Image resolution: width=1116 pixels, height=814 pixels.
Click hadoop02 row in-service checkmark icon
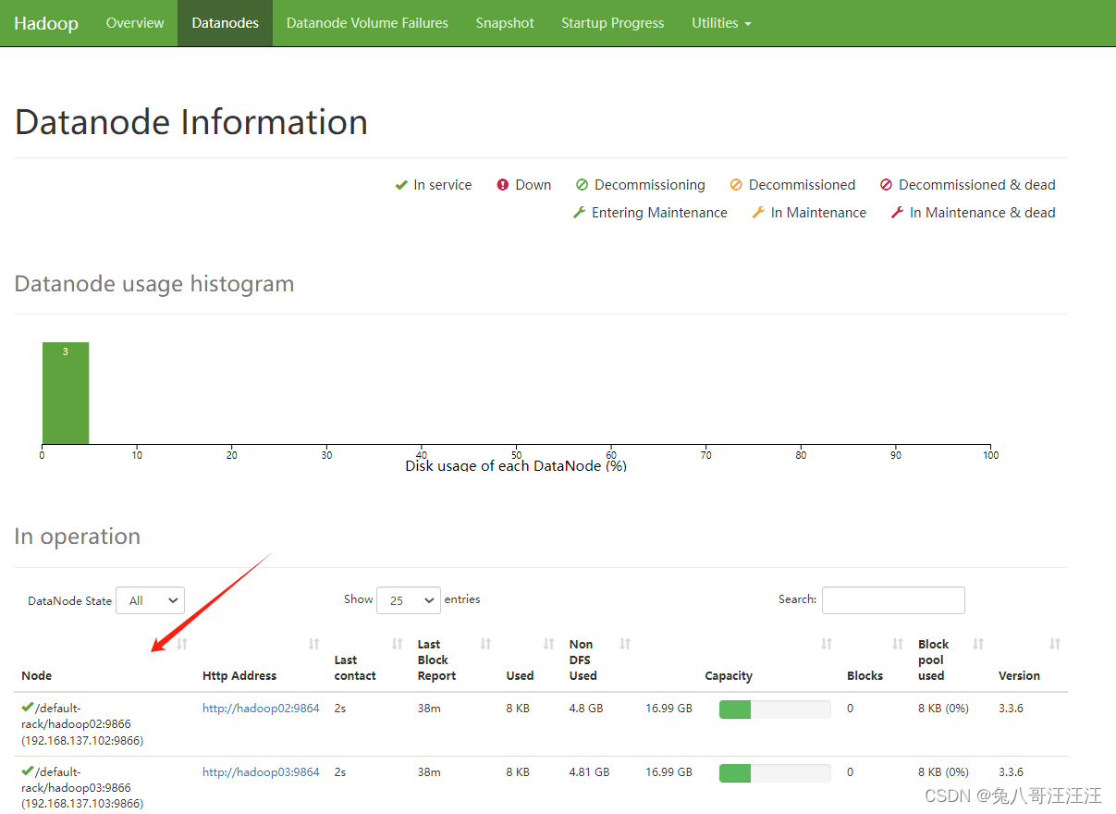[x=28, y=708]
